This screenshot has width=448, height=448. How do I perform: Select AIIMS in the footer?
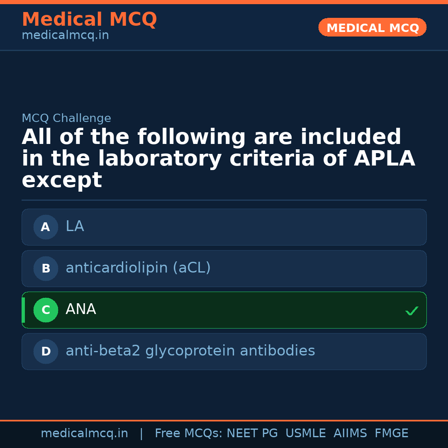[x=350, y=433]
